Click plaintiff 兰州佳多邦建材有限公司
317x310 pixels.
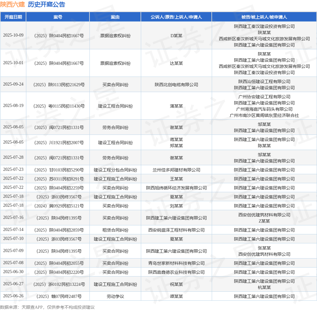pos(176,170)
